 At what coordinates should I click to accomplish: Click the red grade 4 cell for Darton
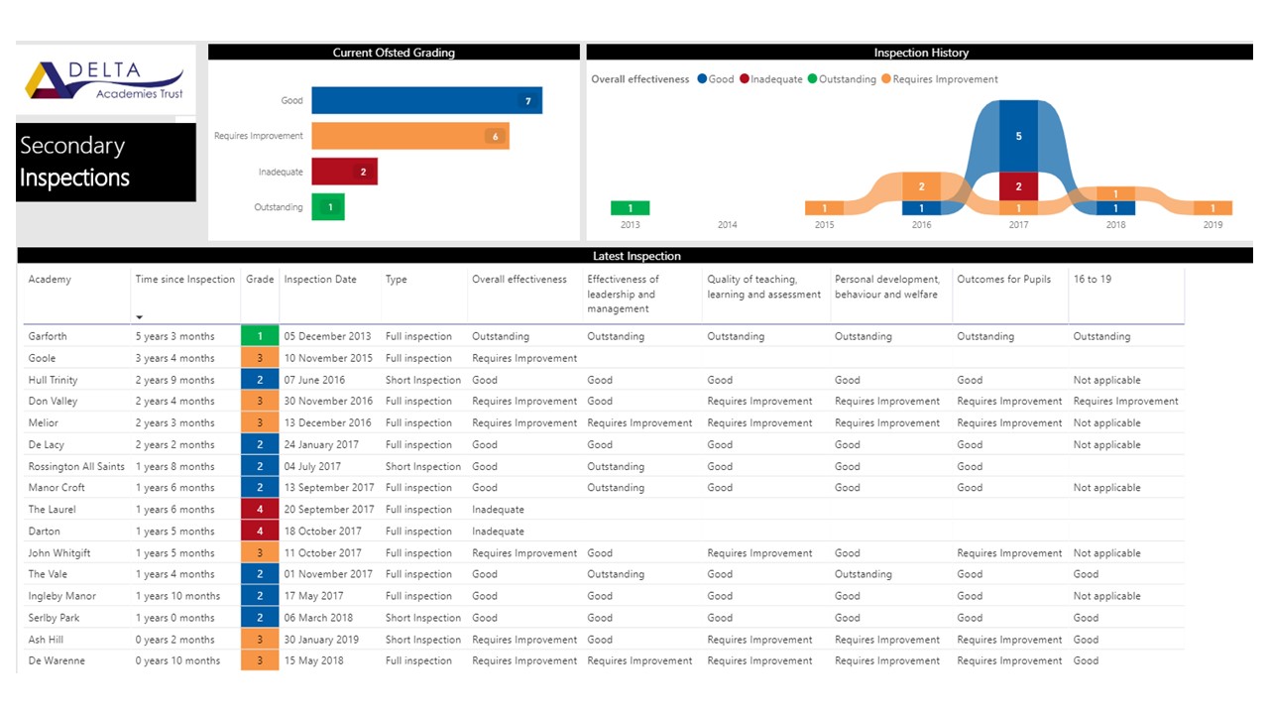[x=260, y=532]
